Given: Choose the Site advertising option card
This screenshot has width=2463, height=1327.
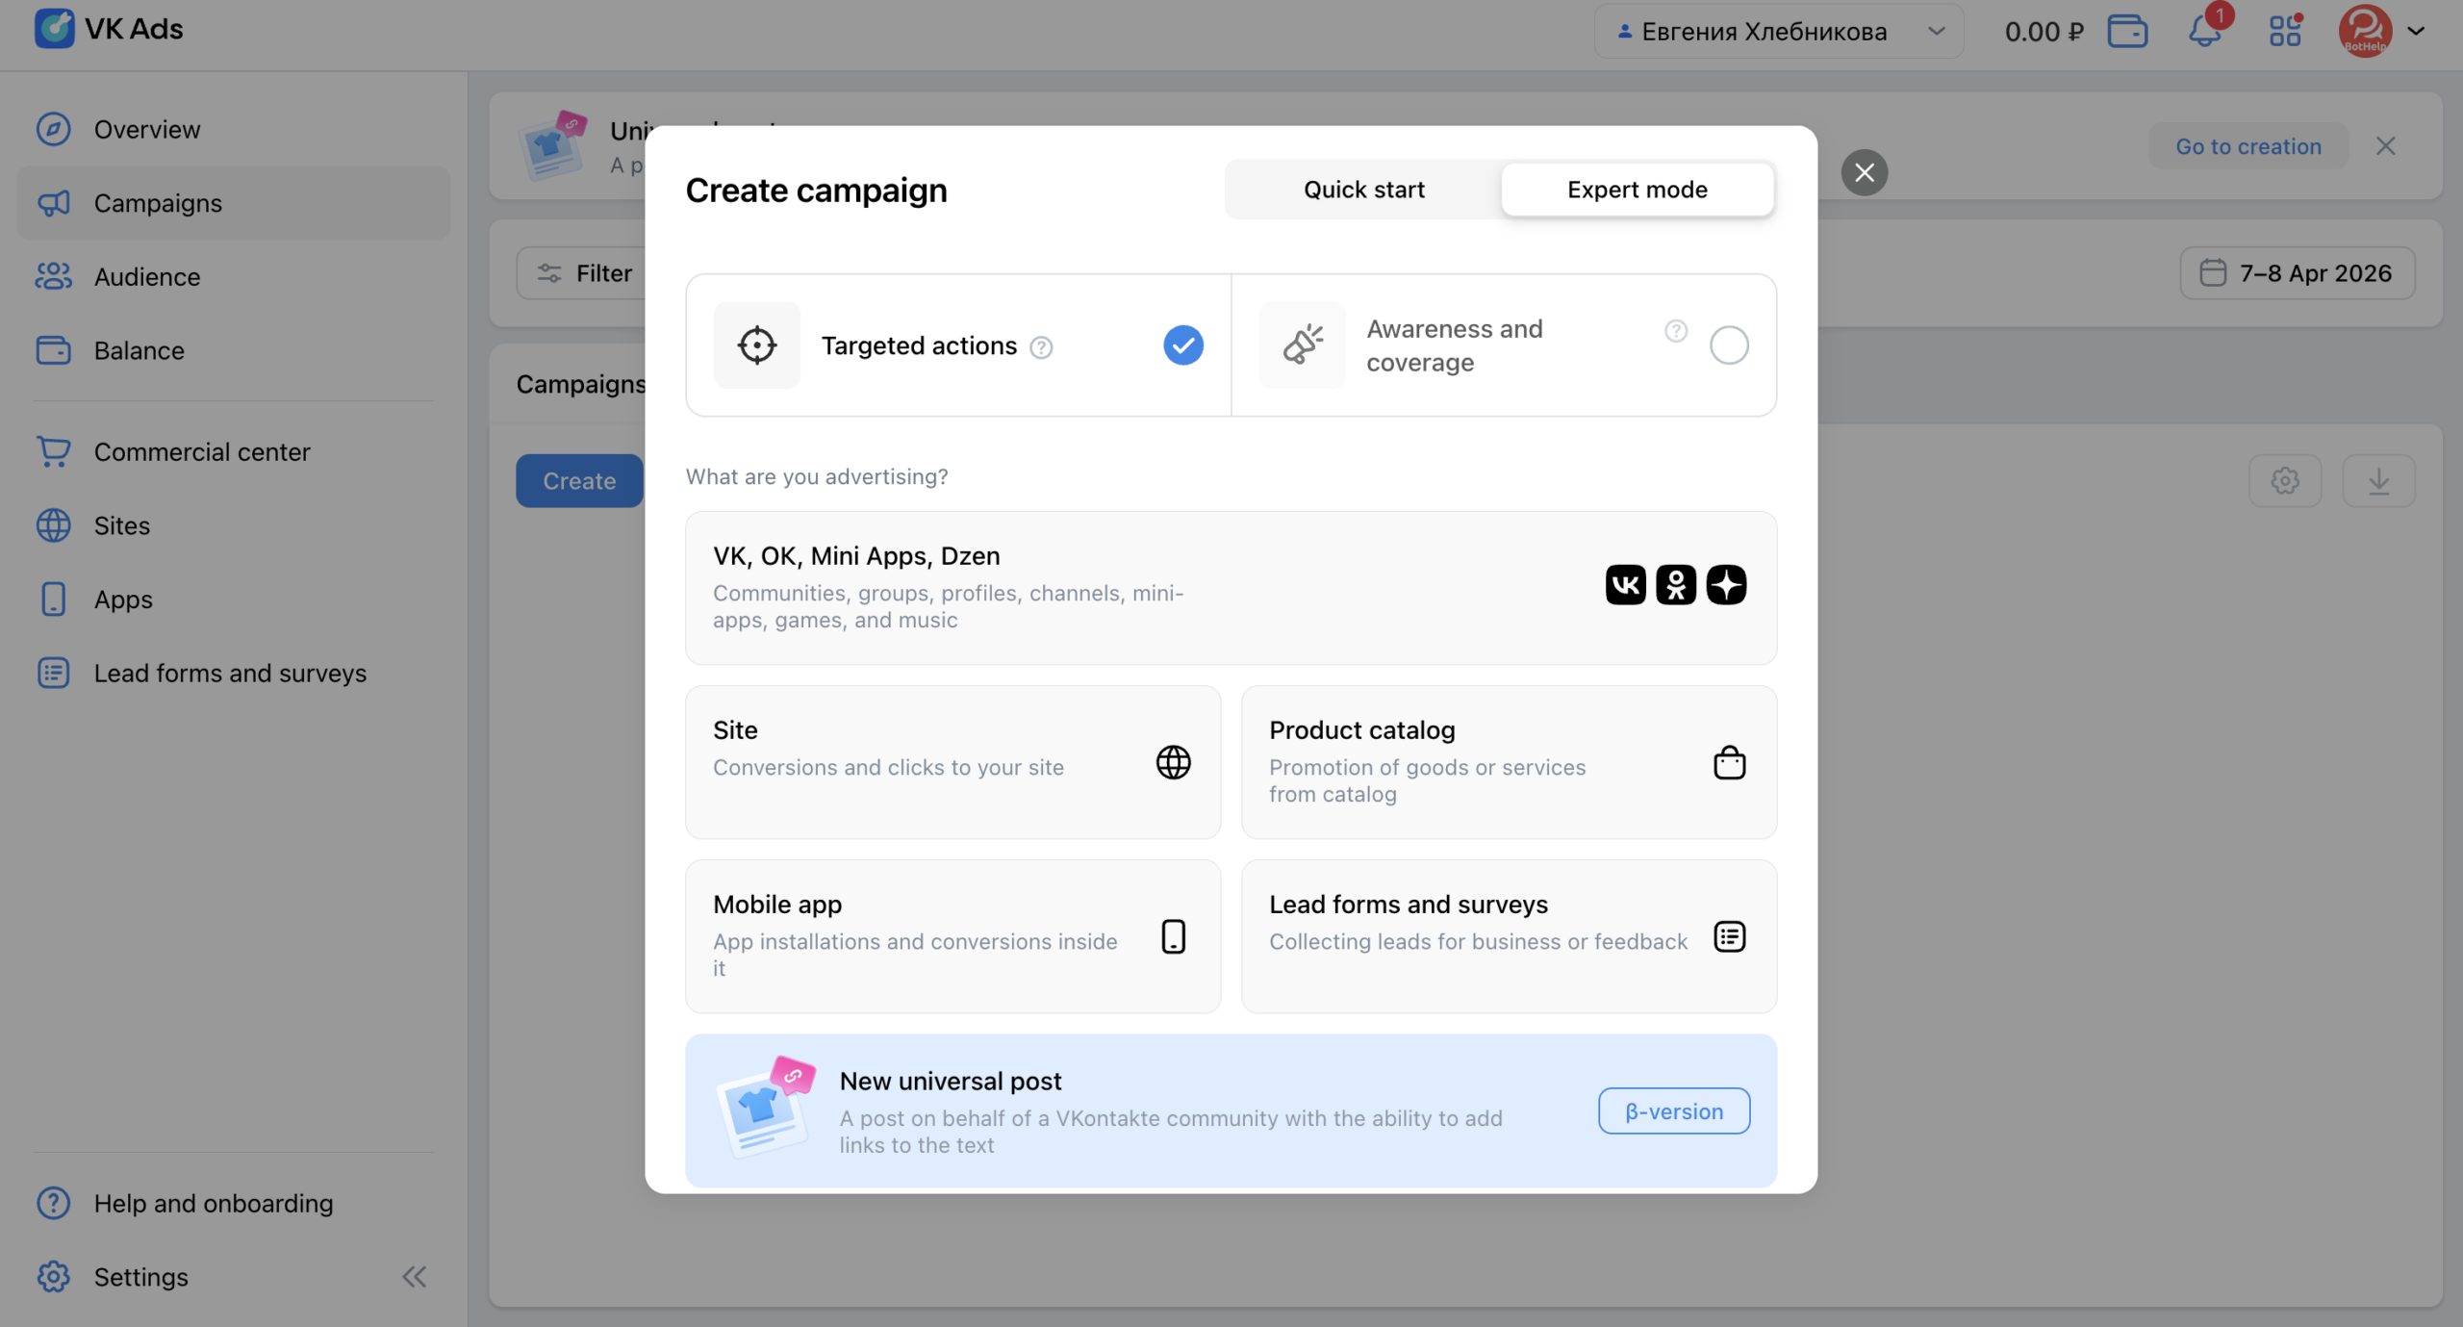Looking at the screenshot, I should (x=952, y=761).
